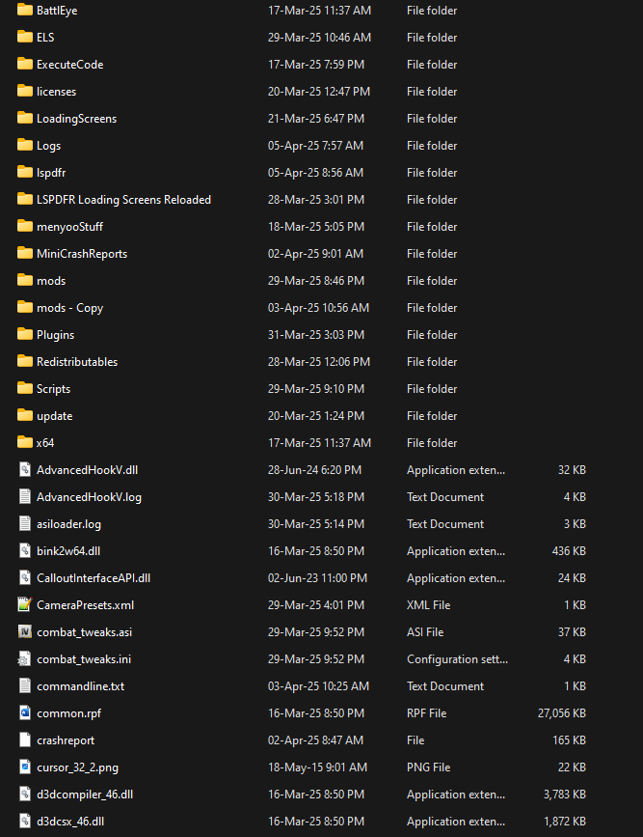Click the PNG File type cell
Image resolution: width=643 pixels, height=837 pixels.
[429, 767]
